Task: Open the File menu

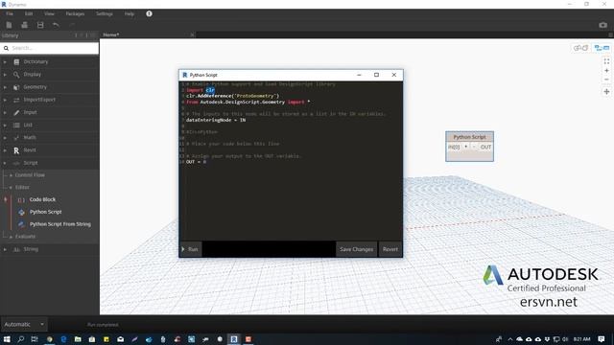Action: tap(10, 13)
